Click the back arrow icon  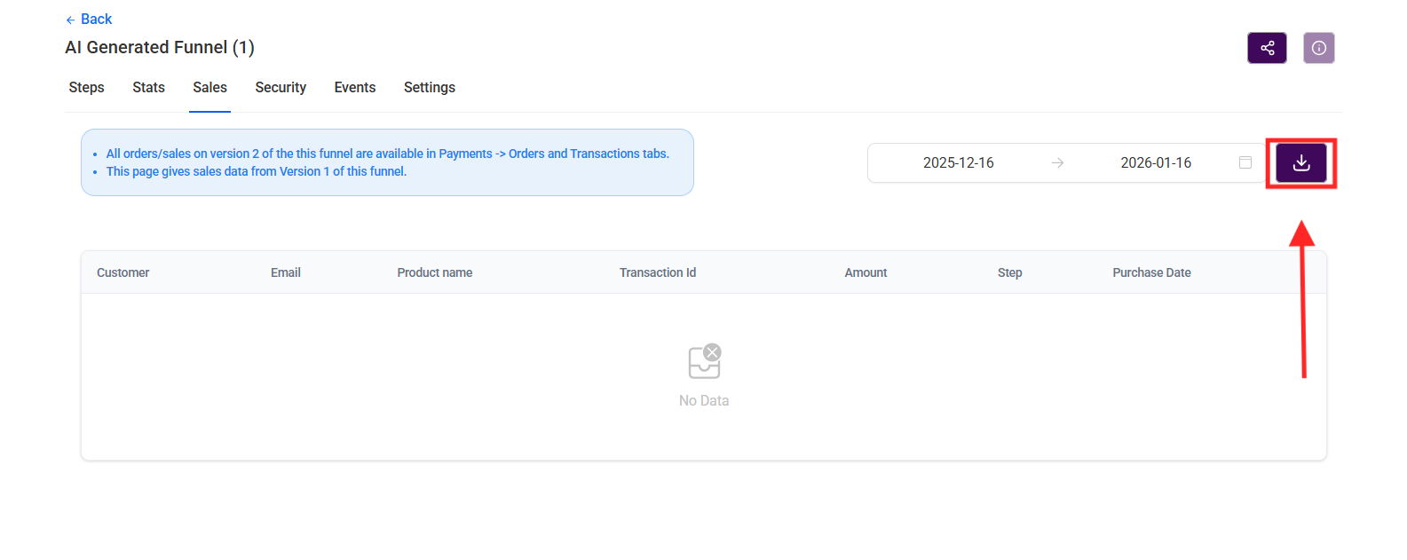70,20
